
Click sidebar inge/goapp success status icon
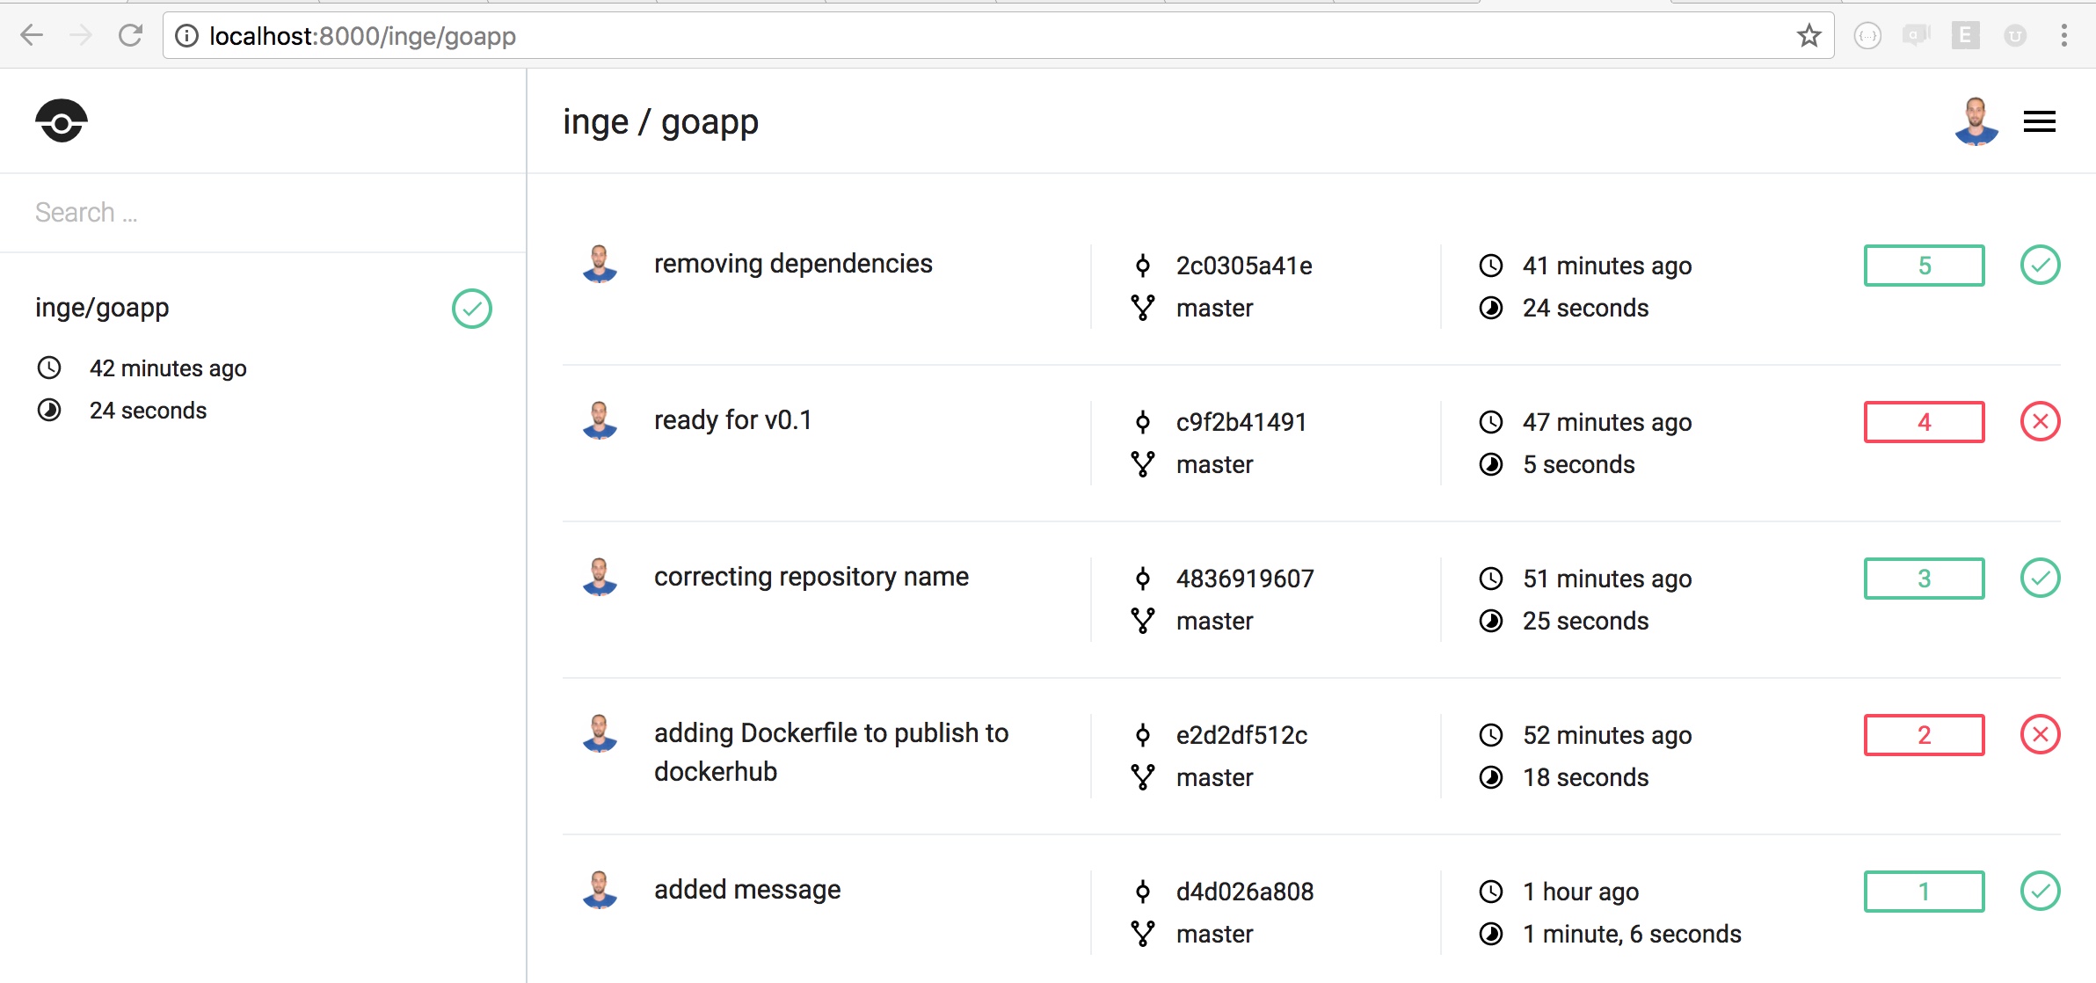(x=472, y=309)
